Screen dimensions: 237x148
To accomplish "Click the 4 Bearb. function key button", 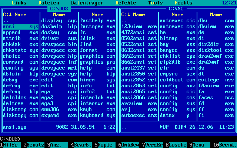I will pos(81,145).
